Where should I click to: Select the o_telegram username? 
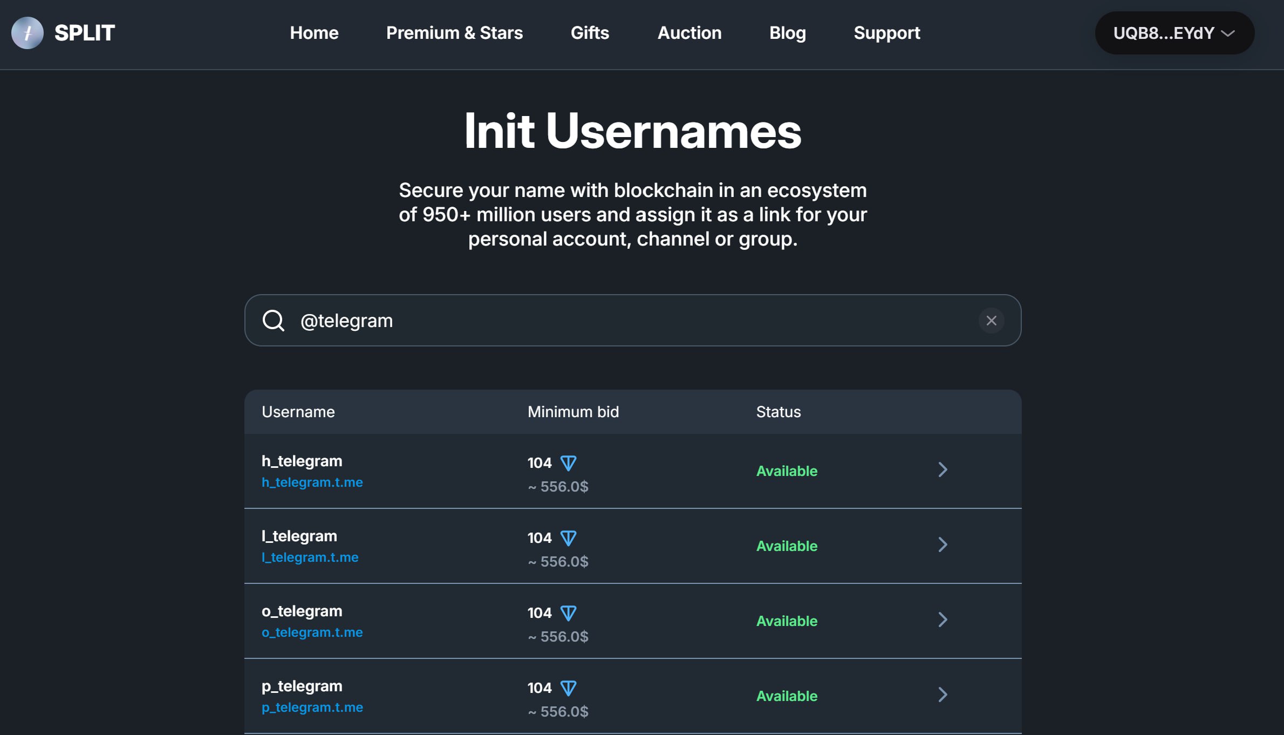(302, 611)
